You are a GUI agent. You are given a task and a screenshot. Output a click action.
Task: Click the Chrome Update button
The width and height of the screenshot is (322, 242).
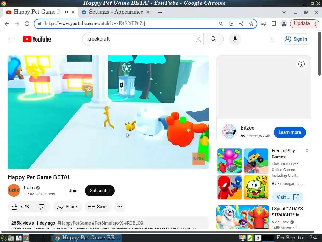coord(302,23)
